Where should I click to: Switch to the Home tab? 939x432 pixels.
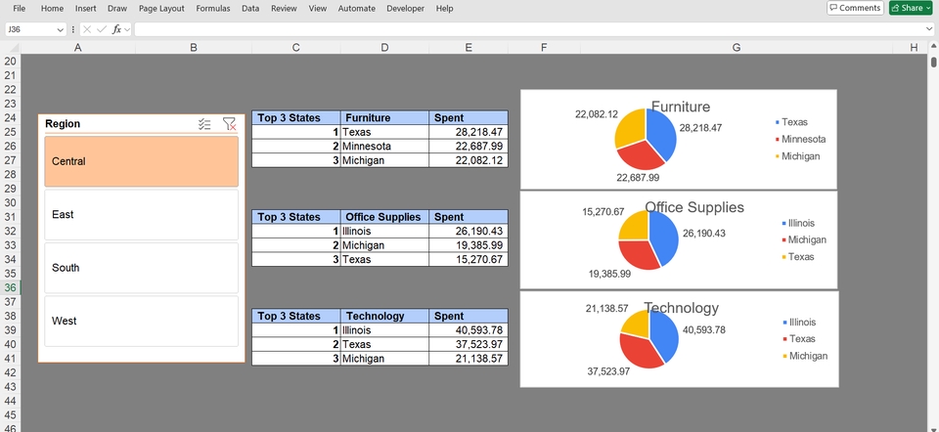(x=52, y=9)
